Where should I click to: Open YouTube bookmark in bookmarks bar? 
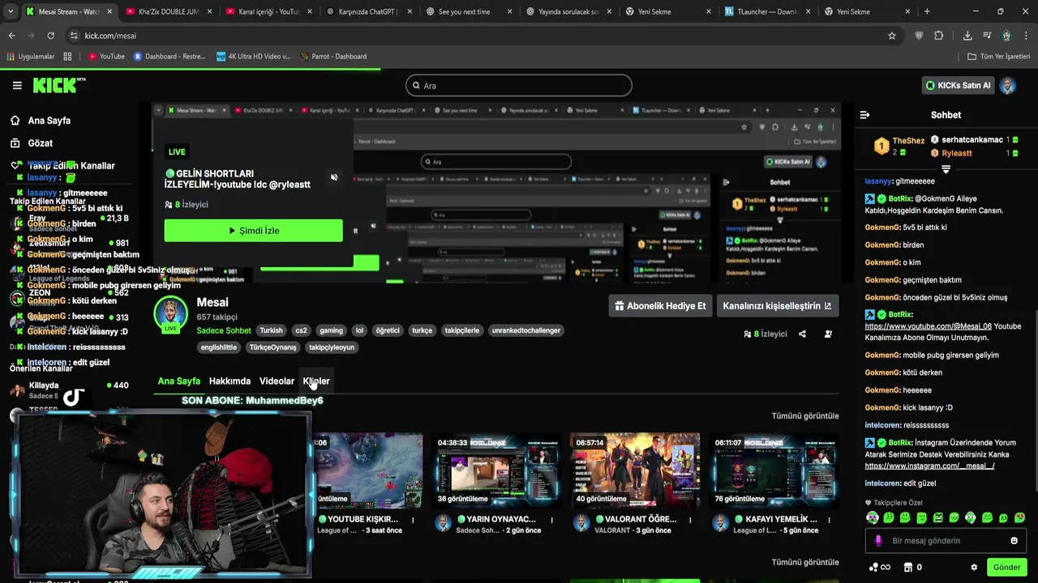(106, 57)
